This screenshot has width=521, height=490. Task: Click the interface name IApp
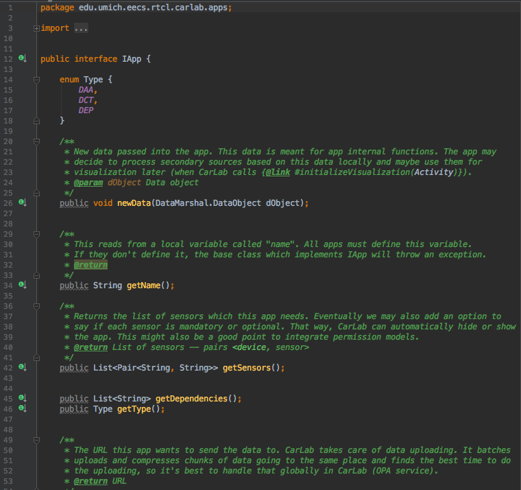click(132, 59)
